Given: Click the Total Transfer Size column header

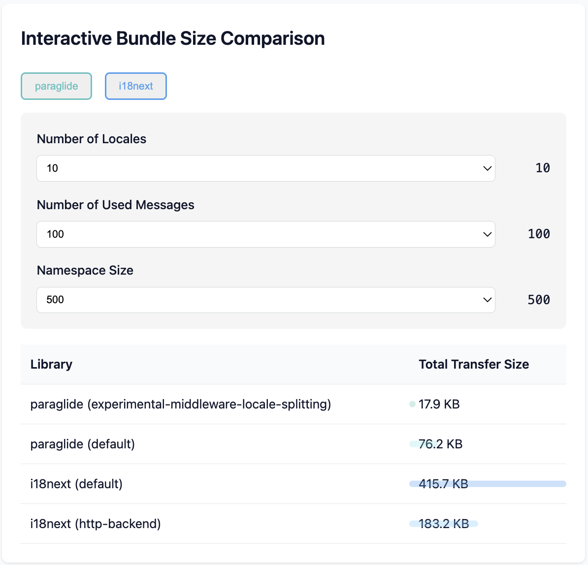Looking at the screenshot, I should coord(473,364).
